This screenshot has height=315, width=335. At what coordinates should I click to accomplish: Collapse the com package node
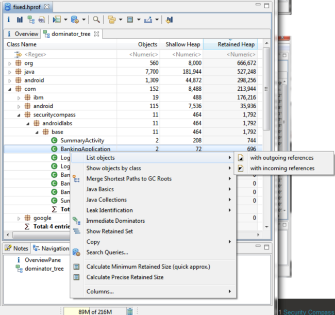(x=10, y=89)
